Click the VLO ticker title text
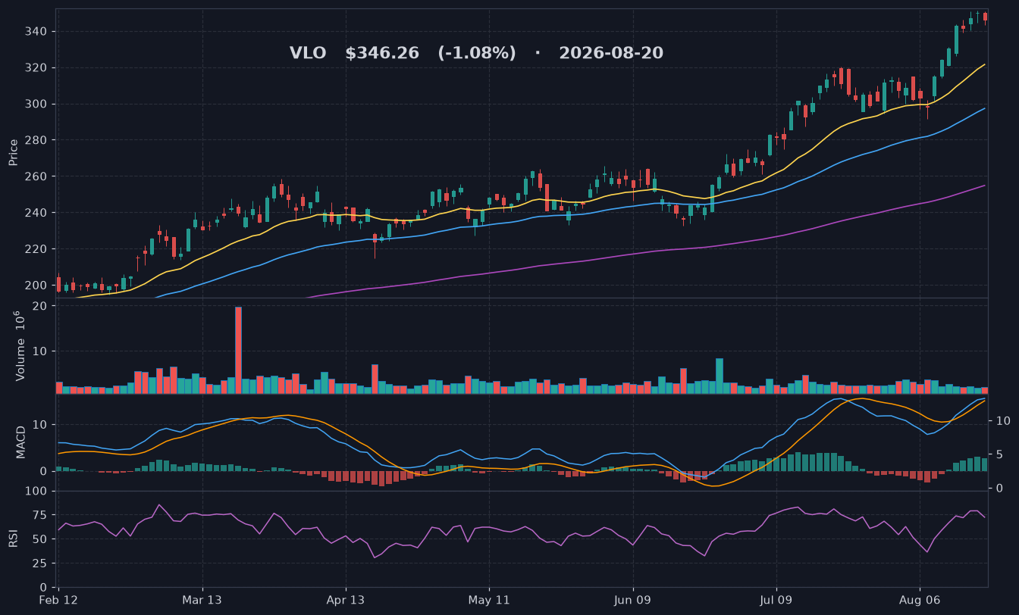This screenshot has height=615, width=1019. tap(308, 53)
